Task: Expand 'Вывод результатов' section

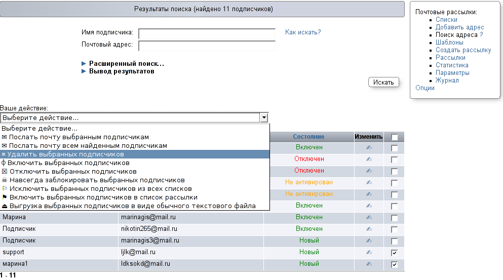Action: tap(118, 71)
